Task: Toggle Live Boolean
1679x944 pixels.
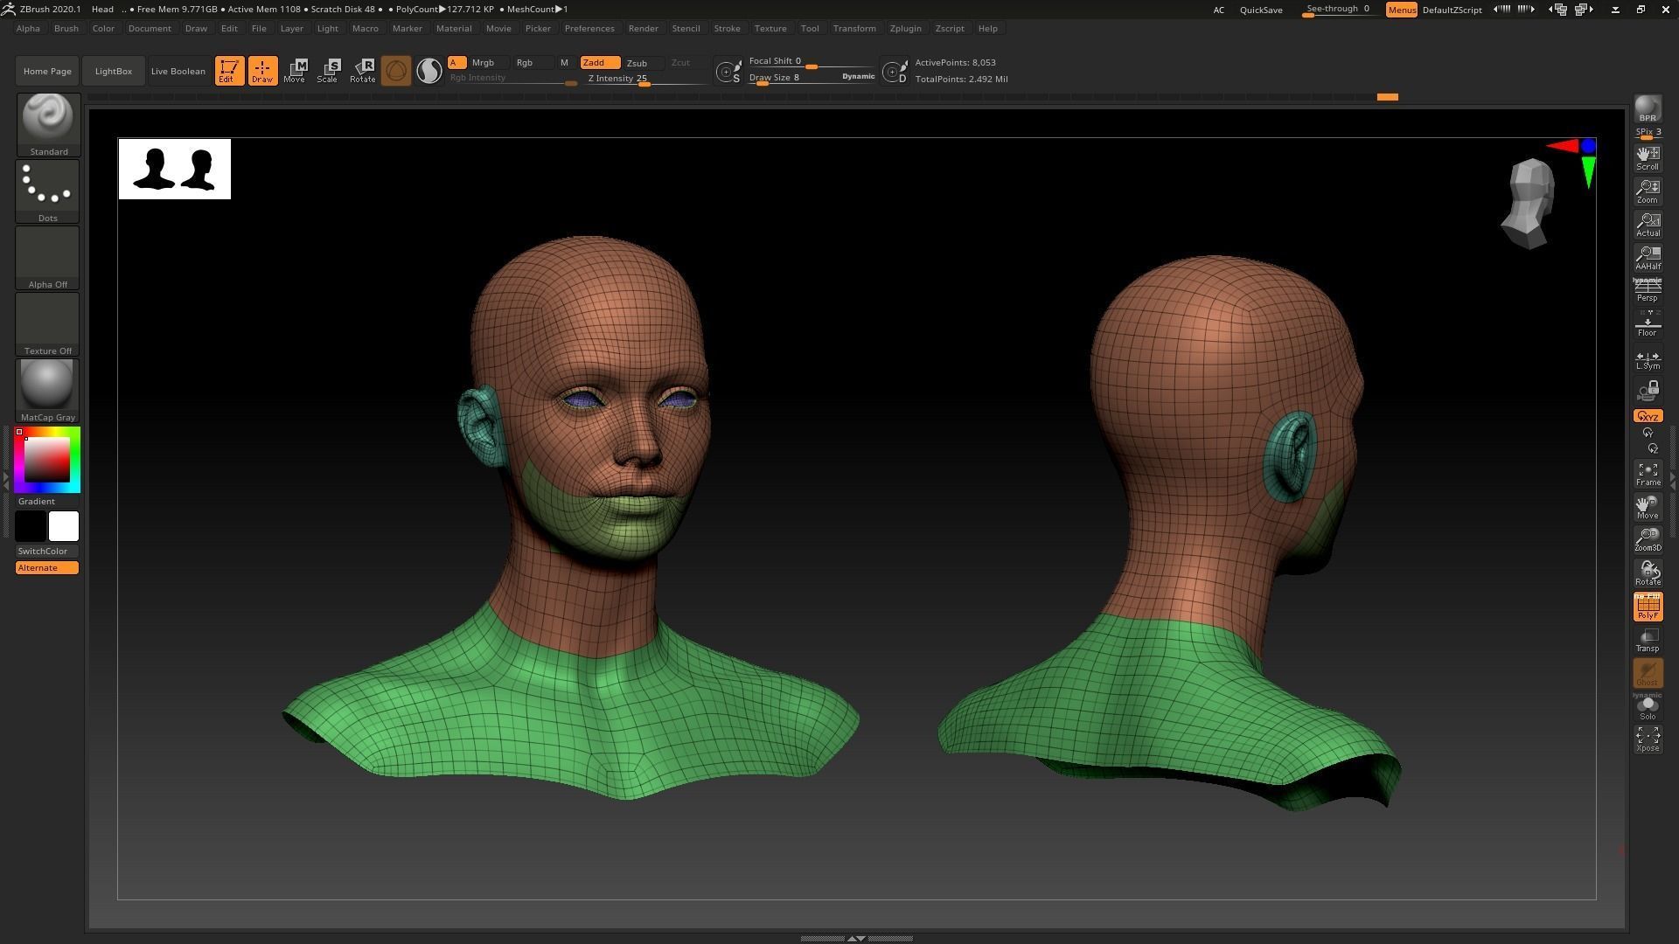Action: (178, 71)
